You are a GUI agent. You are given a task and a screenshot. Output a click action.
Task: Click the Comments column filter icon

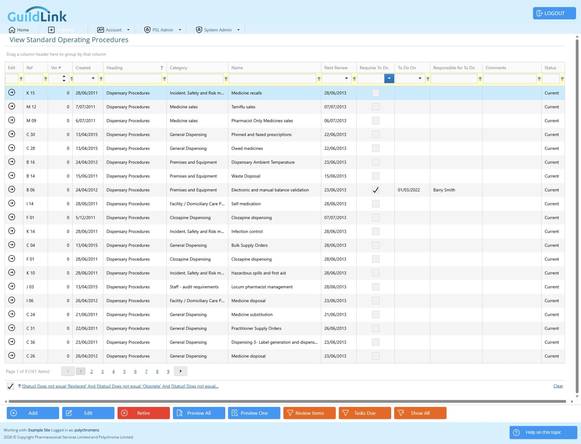[539, 79]
